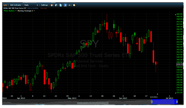Select the YTD range button

click(85, 103)
